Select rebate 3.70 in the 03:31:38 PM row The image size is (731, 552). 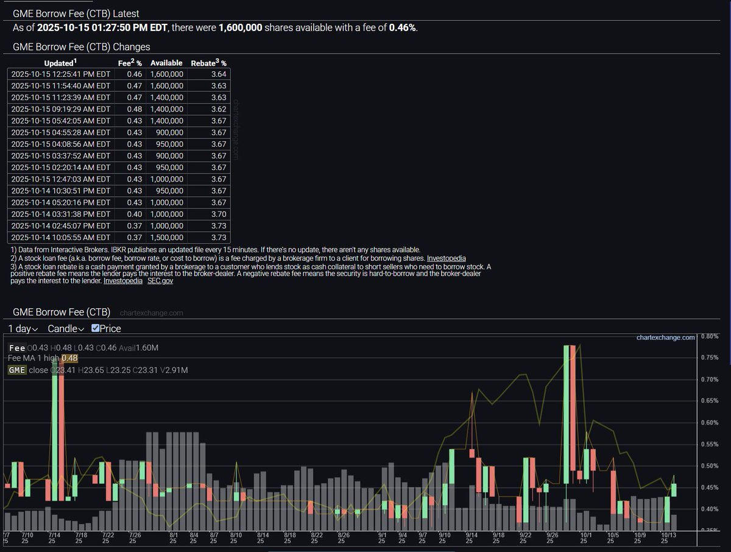click(x=219, y=214)
